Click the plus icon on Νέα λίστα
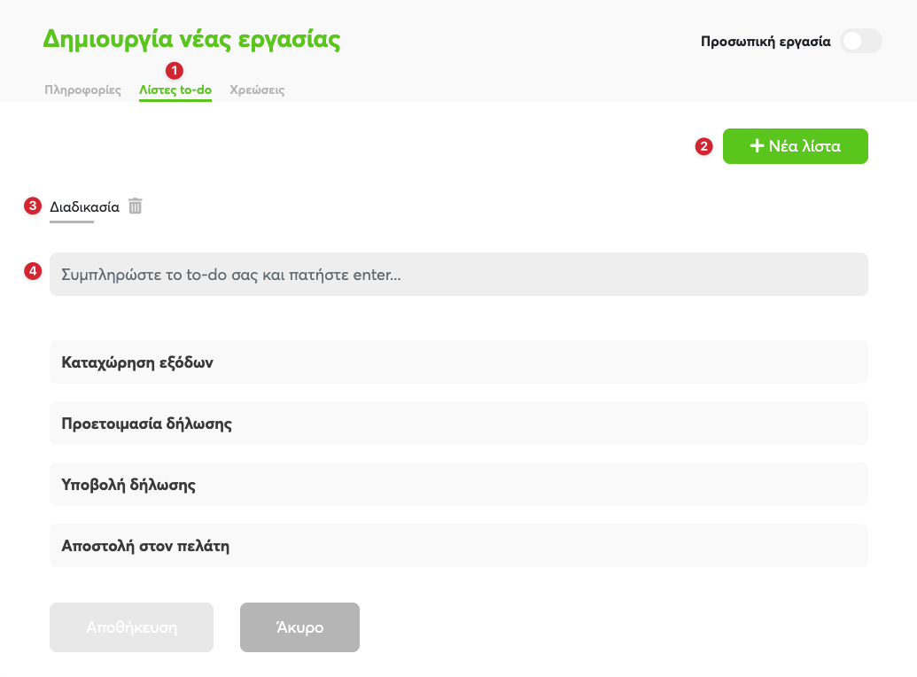Viewport: 917px width, 677px height. point(757,145)
